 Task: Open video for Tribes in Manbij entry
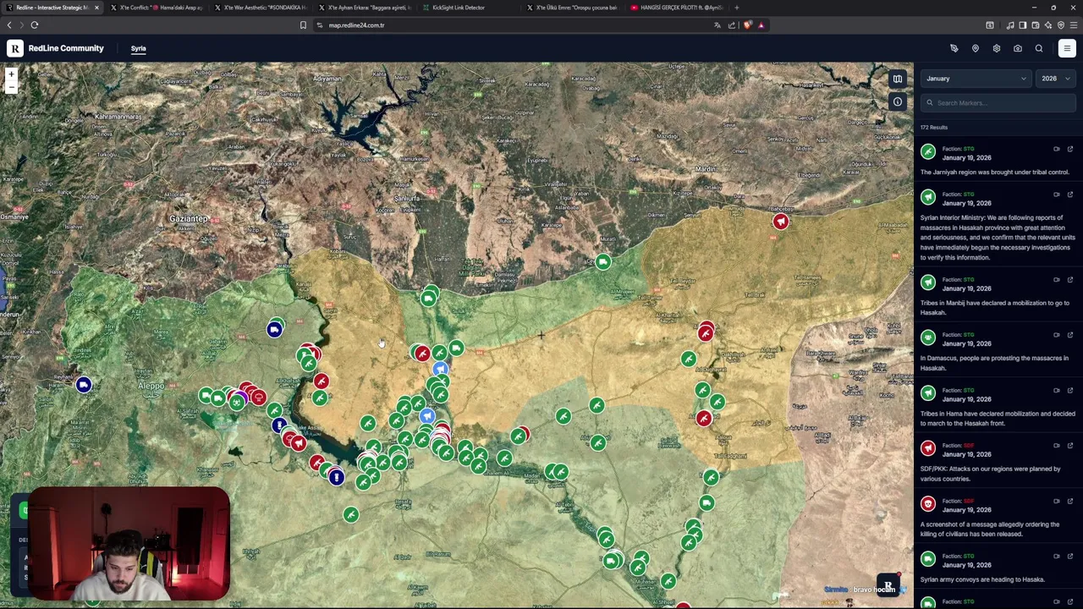coord(1056,279)
